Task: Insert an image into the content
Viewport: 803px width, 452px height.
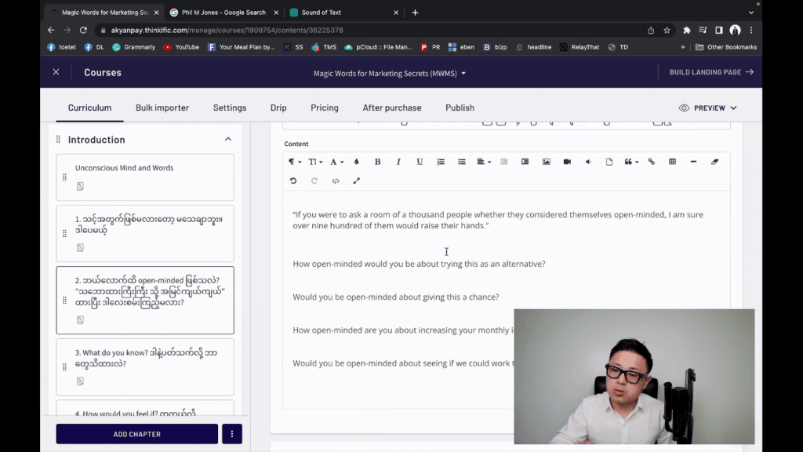Action: [547, 162]
